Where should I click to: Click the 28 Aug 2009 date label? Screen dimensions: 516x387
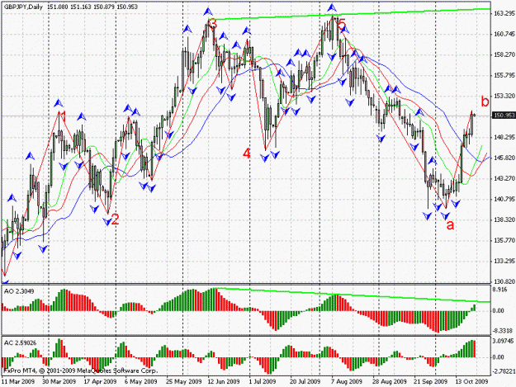[x=390, y=381]
